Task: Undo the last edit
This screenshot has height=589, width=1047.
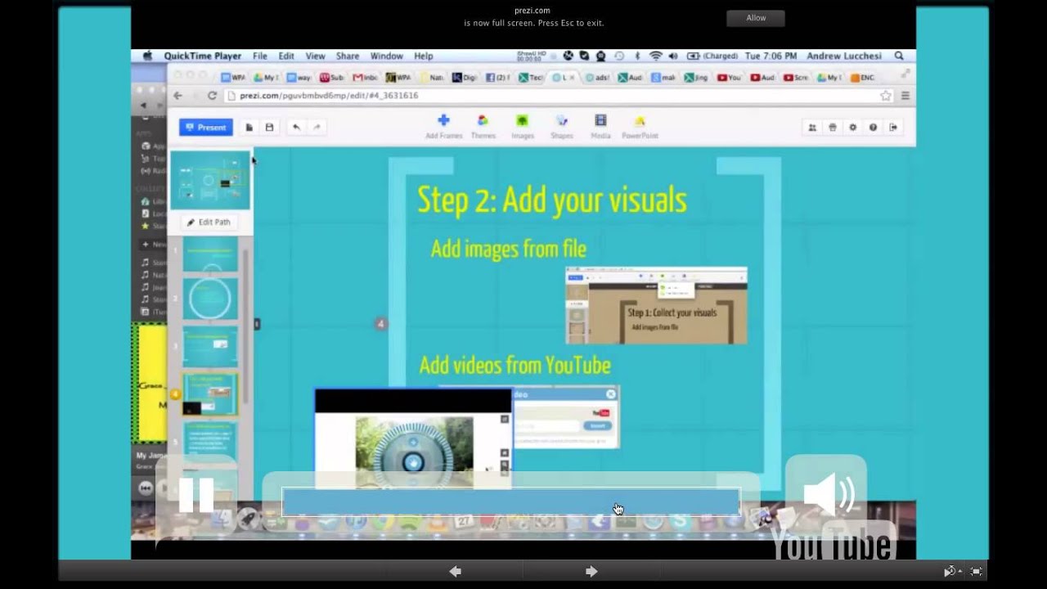Action: (296, 128)
